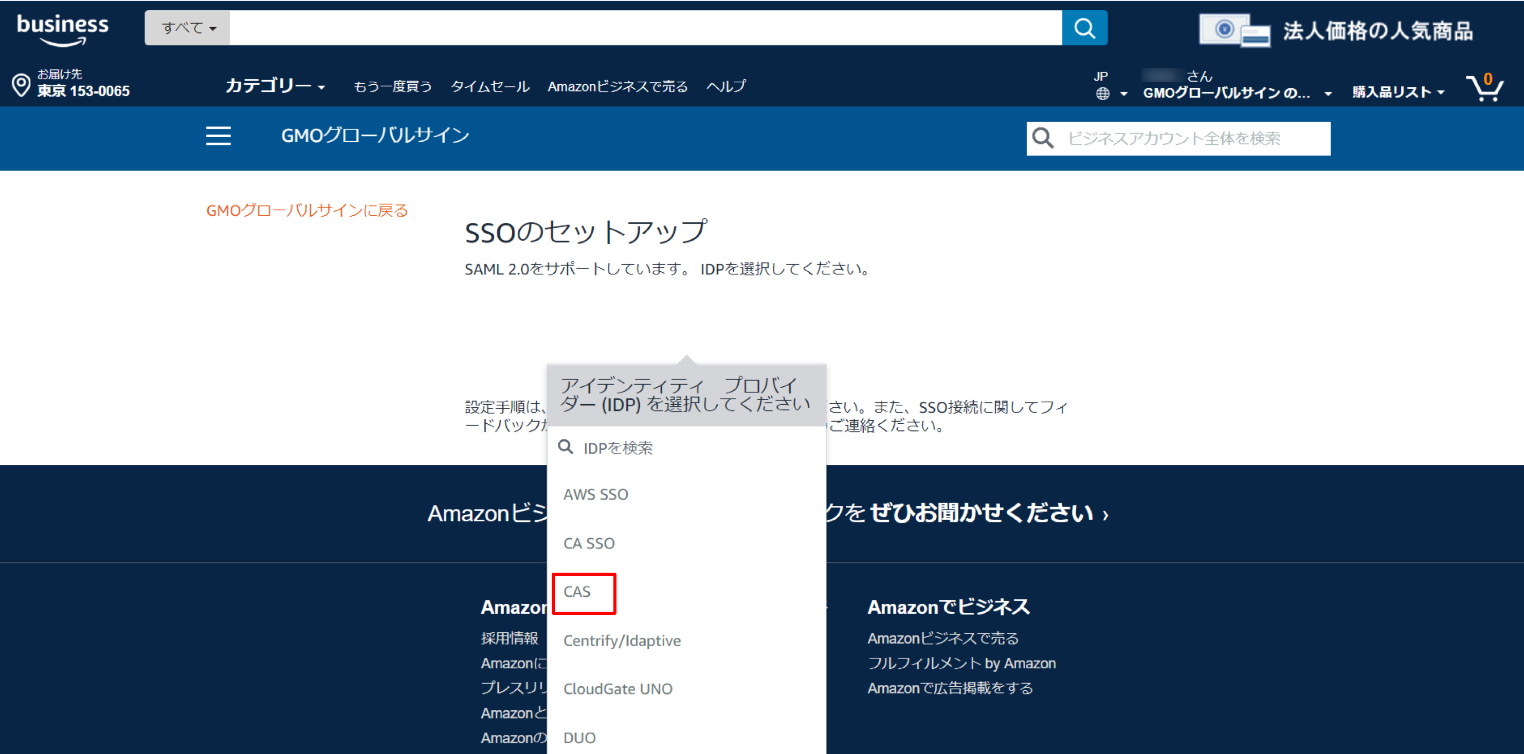Click the main product search field

tap(645, 28)
